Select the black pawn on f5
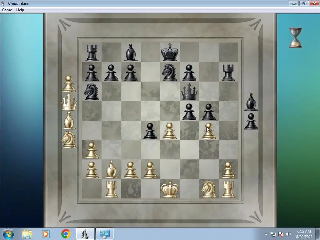The height and width of the screenshot is (240, 320). point(189,112)
